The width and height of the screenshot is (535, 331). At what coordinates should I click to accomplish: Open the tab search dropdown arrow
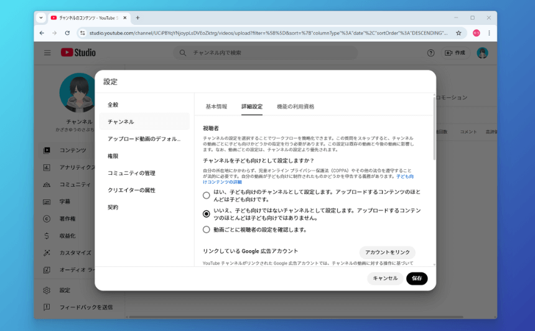click(41, 18)
